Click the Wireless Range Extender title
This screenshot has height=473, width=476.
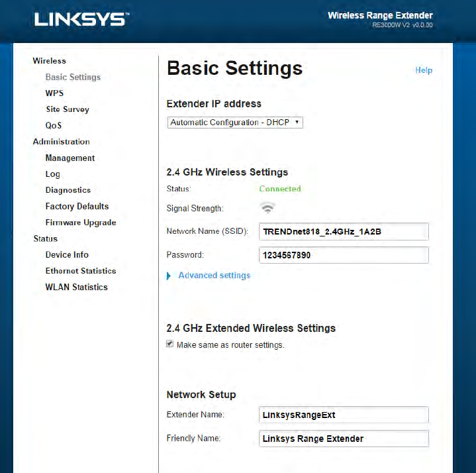[380, 15]
